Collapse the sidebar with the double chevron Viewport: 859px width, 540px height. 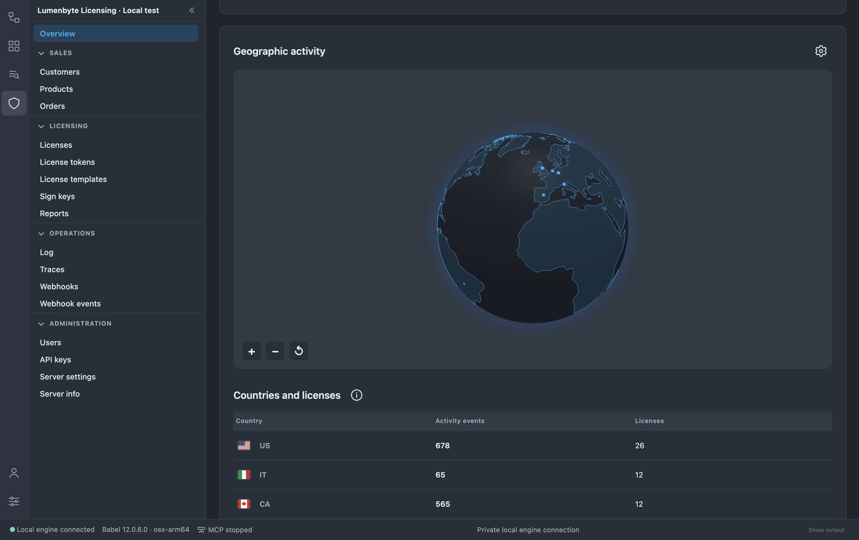192,10
